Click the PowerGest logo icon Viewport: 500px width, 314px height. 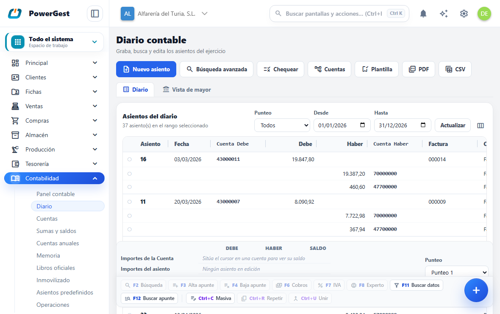tap(15, 14)
